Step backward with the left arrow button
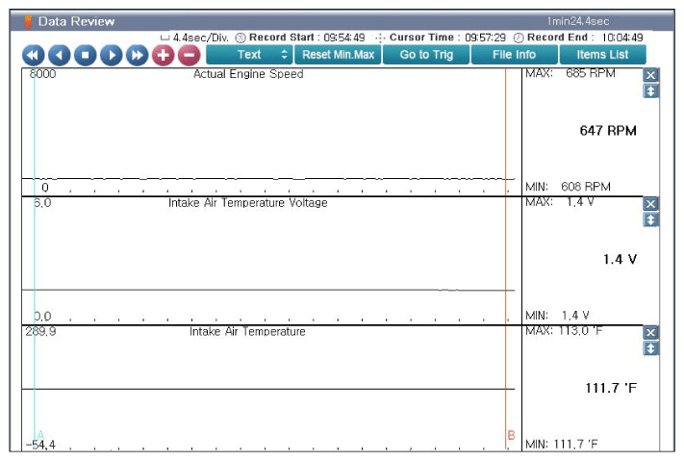The width and height of the screenshot is (684, 461). click(59, 55)
